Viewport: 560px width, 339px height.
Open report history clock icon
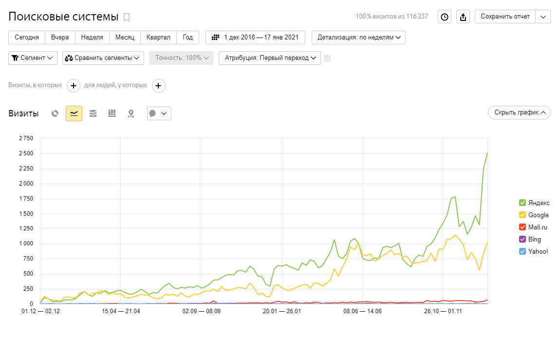444,17
